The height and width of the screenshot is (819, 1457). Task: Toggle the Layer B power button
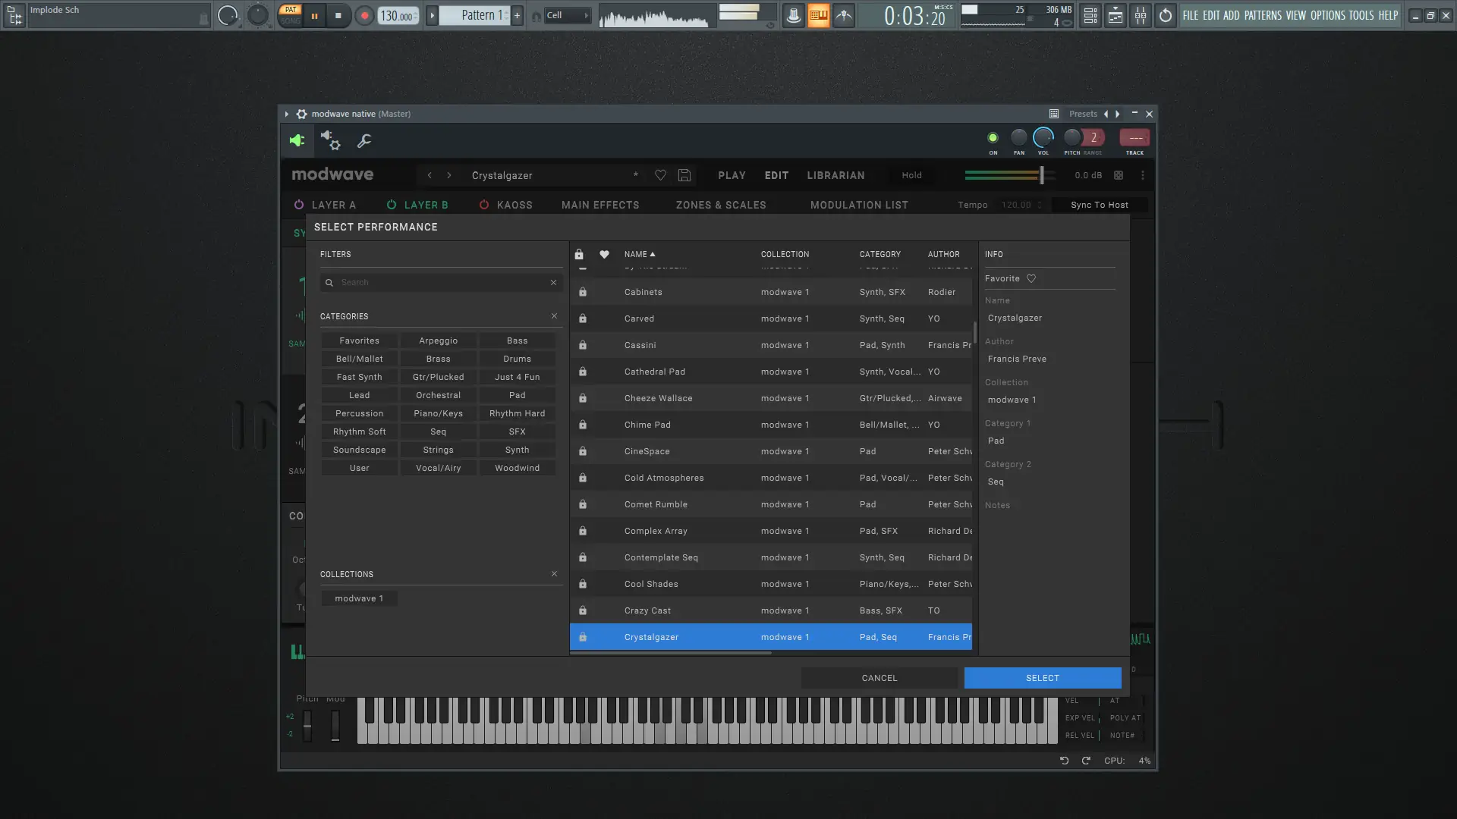pyautogui.click(x=392, y=205)
